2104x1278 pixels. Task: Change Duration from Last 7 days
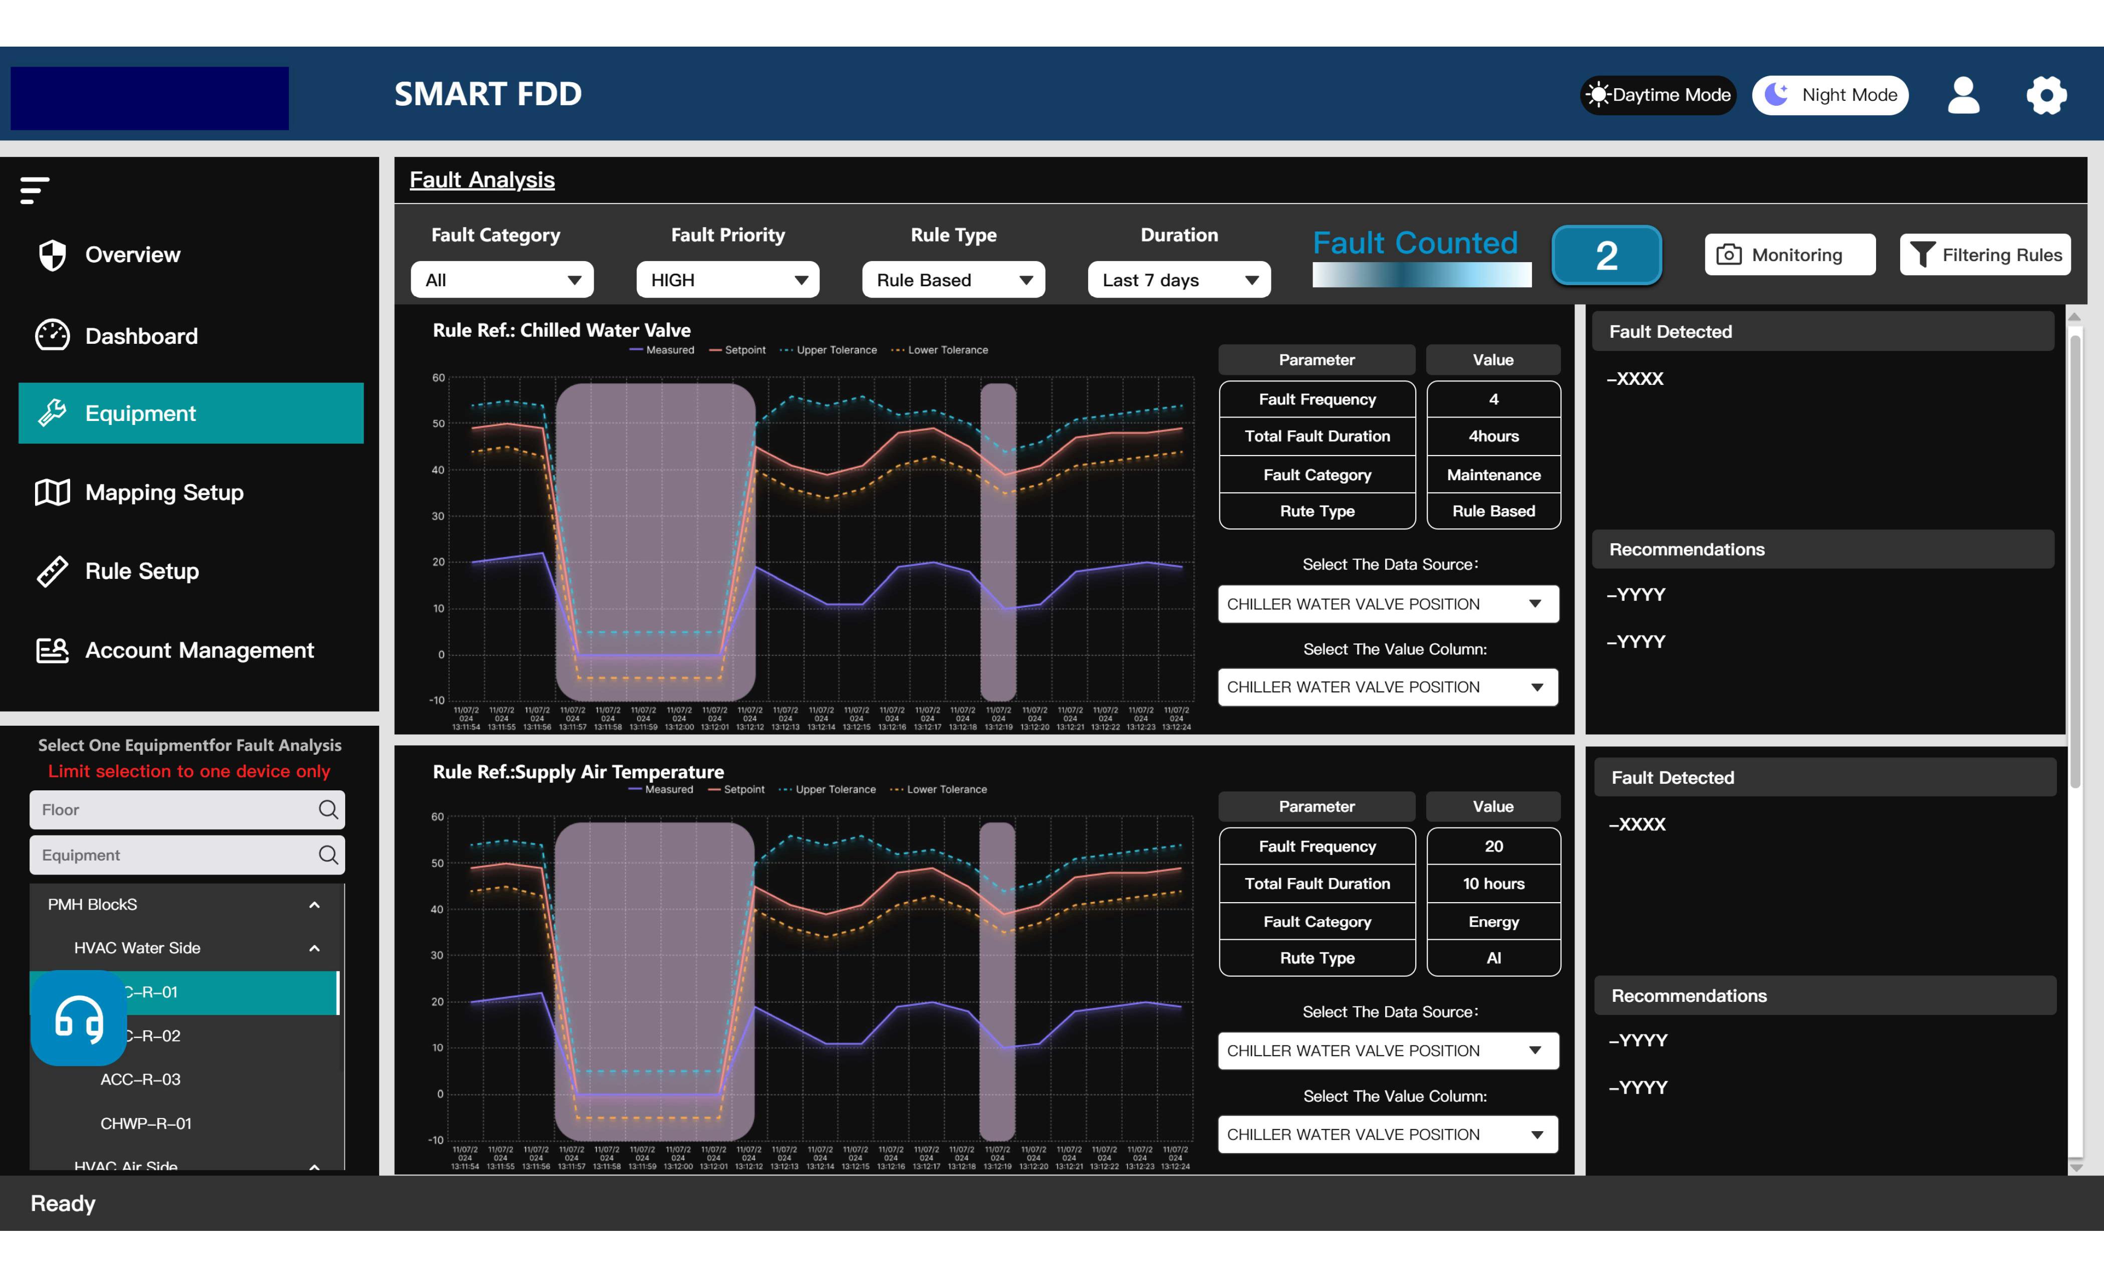pos(1178,279)
